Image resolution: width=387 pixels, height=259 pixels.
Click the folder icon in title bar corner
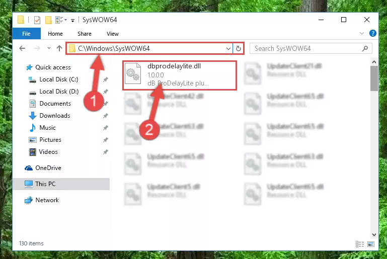pos(21,20)
